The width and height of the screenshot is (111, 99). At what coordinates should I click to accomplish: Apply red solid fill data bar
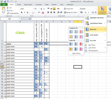point(81,44)
